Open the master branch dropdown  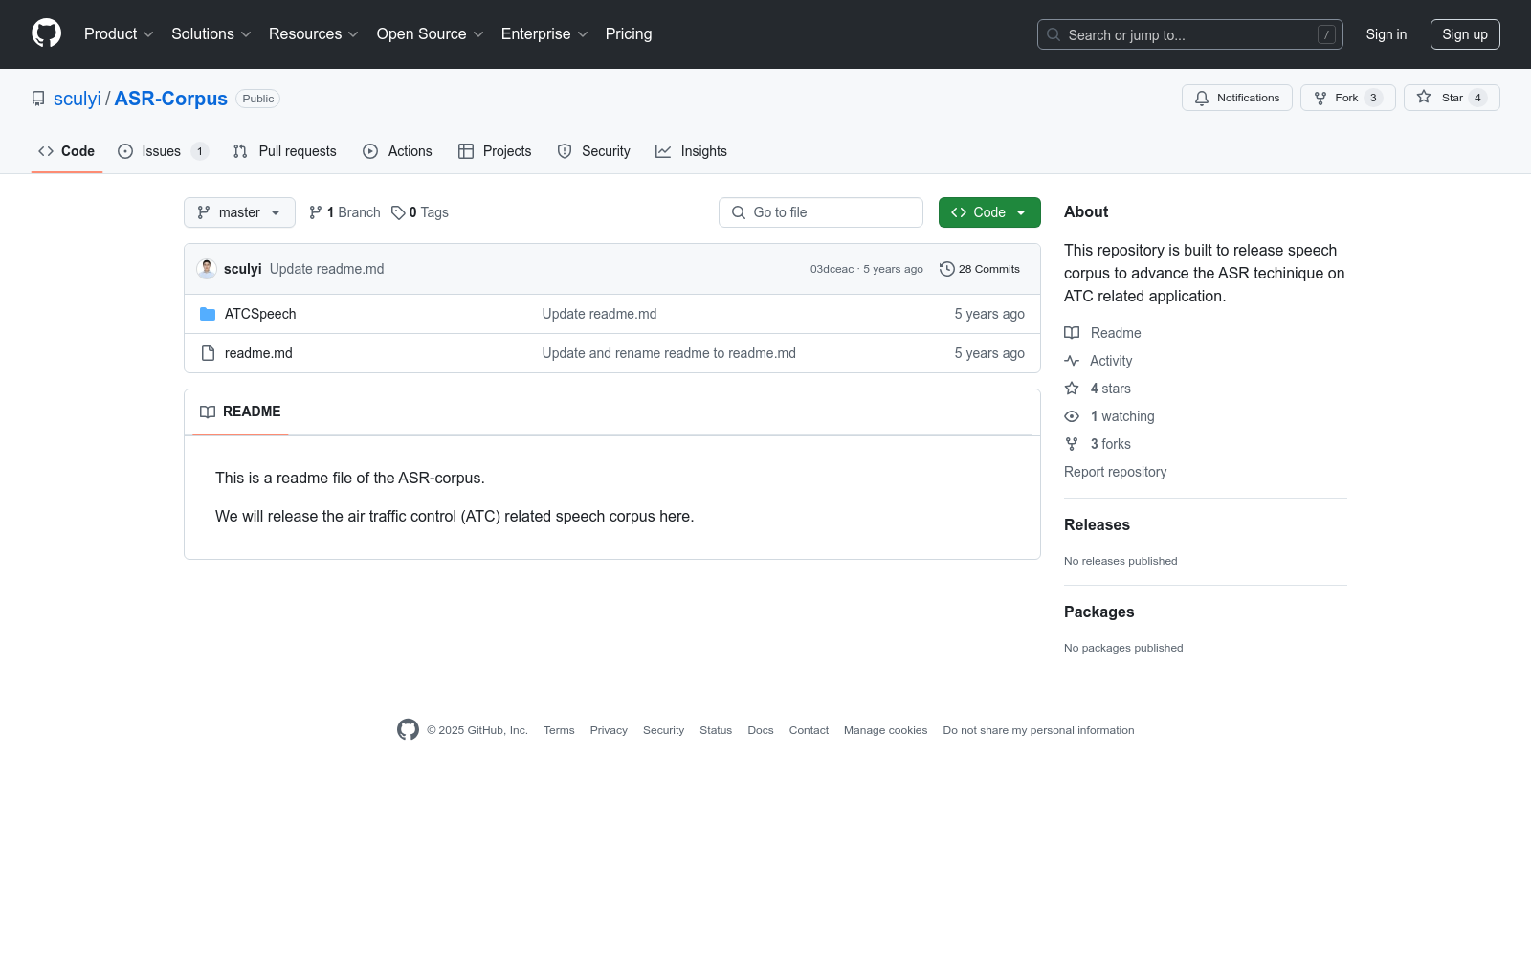[x=239, y=212]
